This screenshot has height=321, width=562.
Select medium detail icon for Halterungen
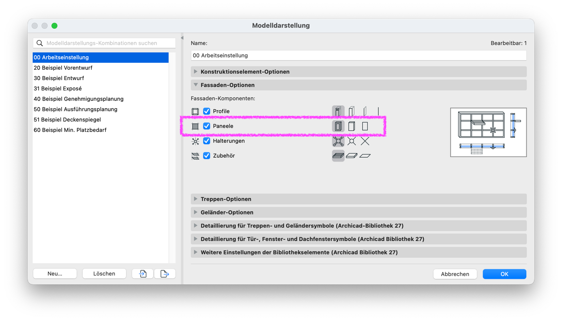352,141
